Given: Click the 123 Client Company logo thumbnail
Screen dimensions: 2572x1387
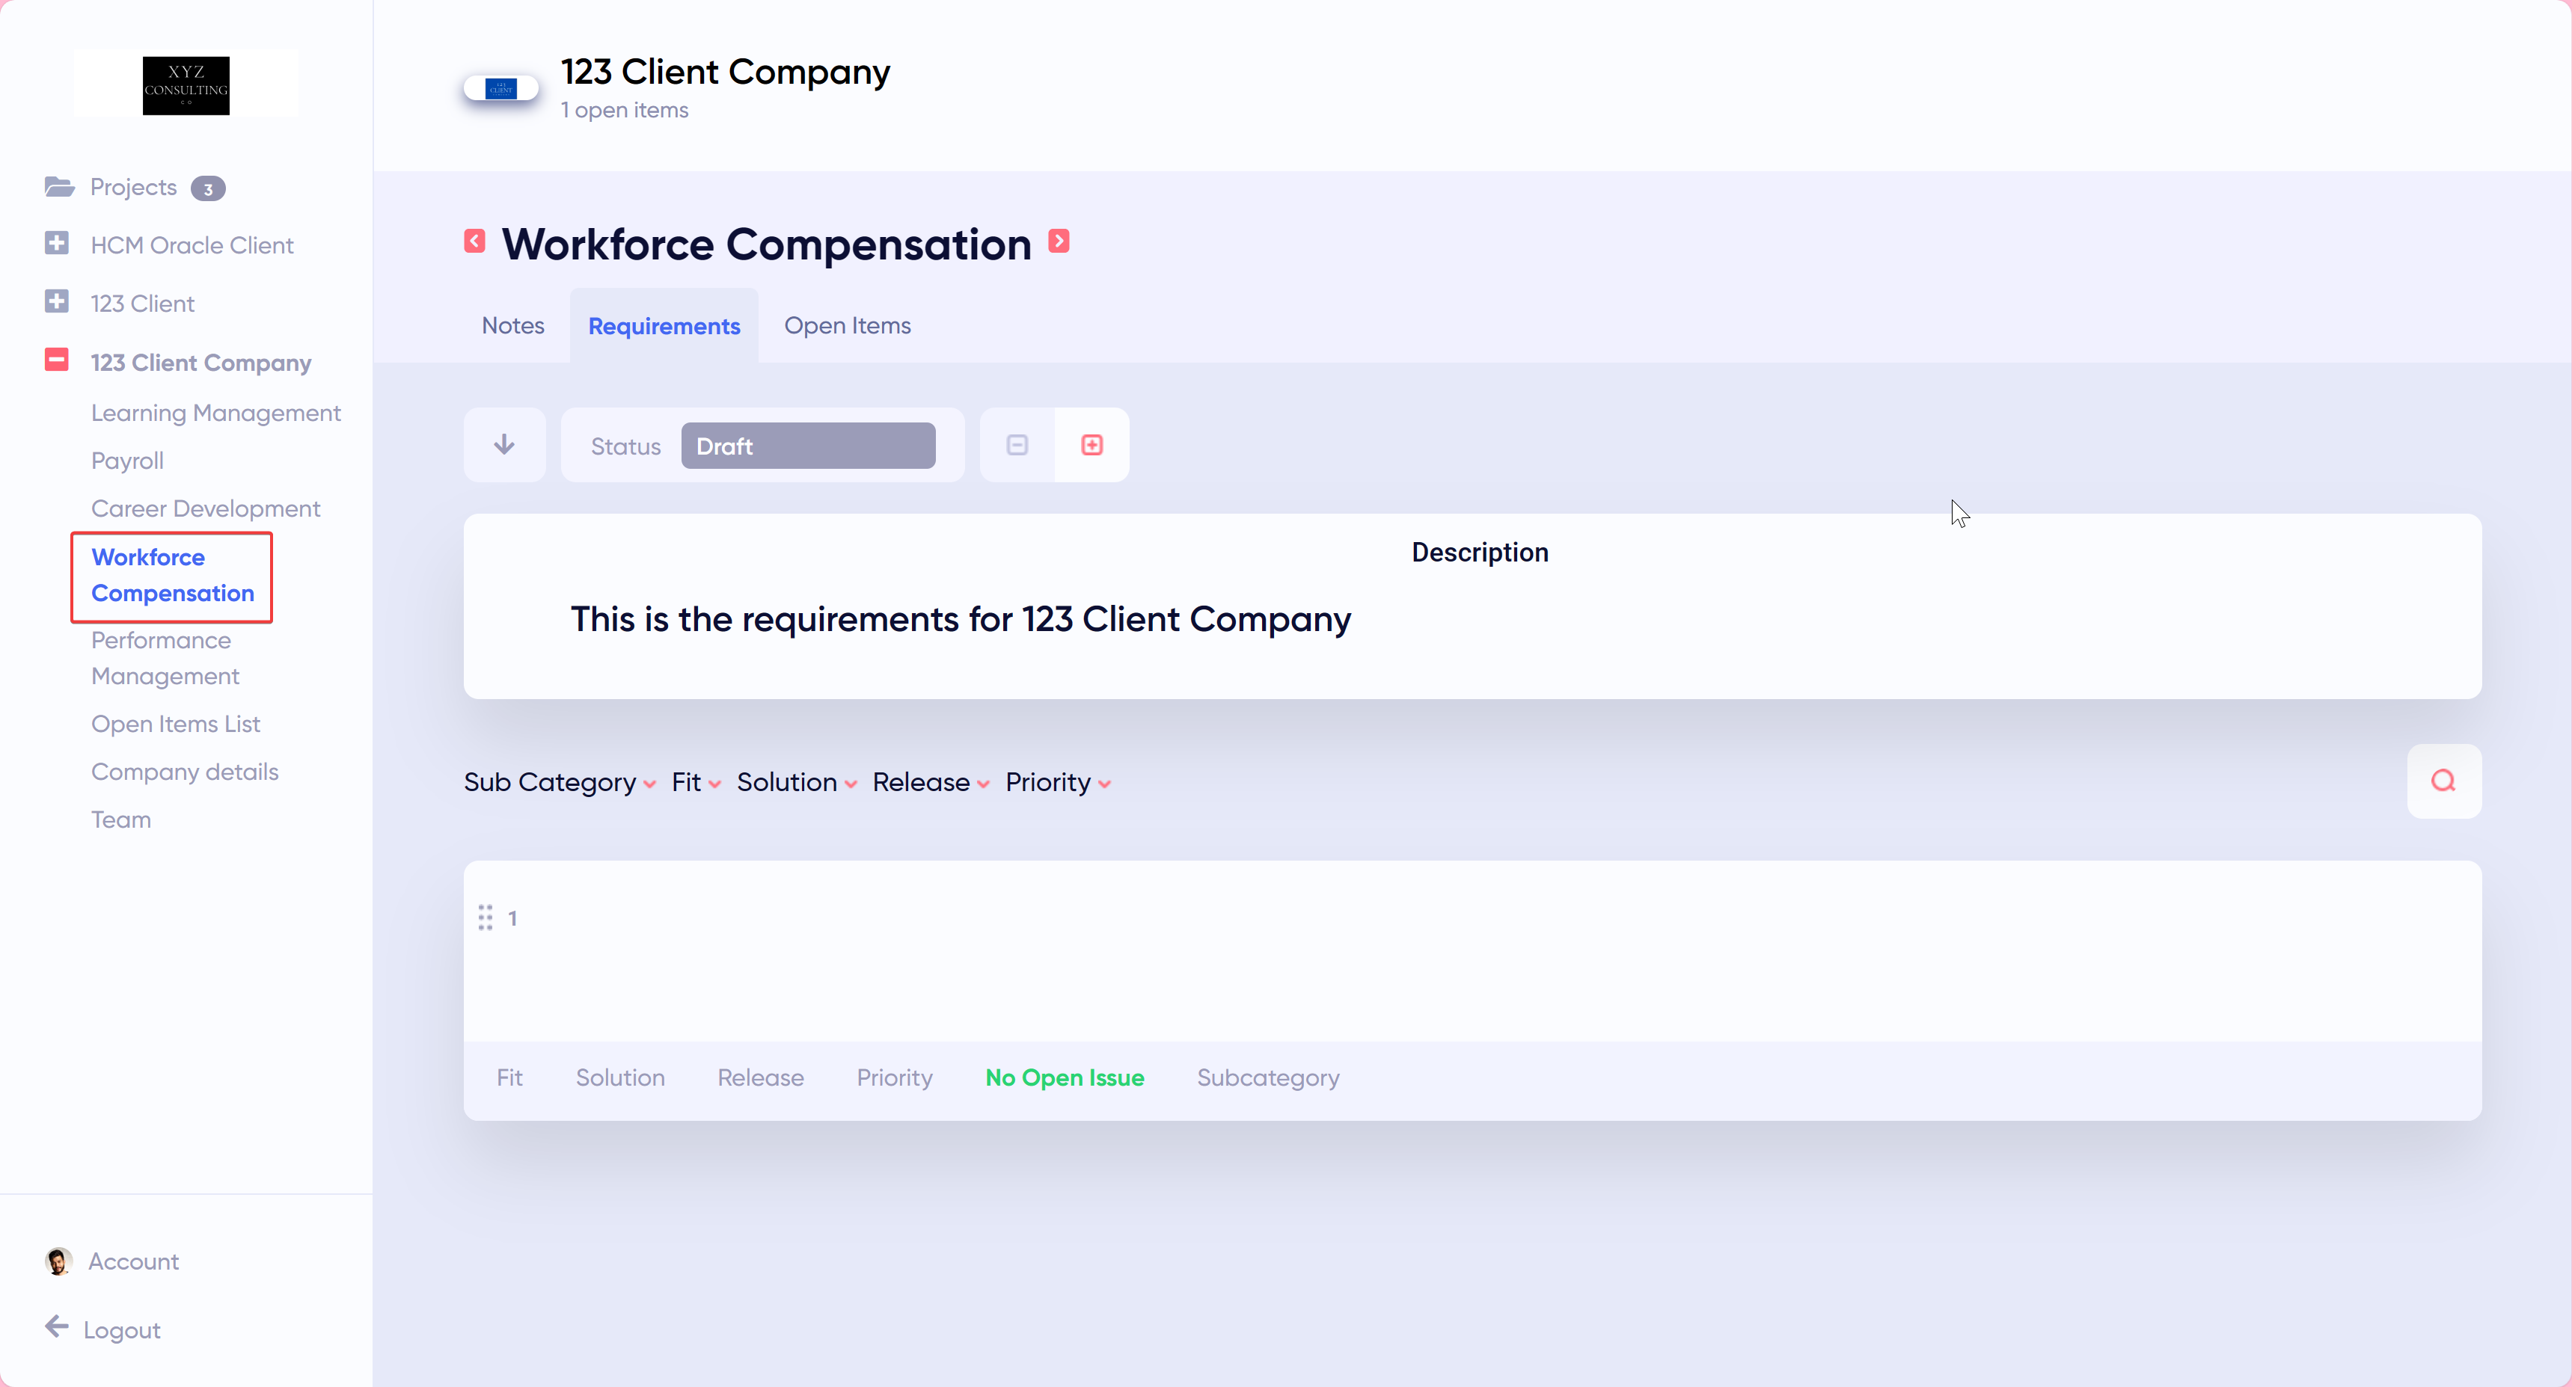Looking at the screenshot, I should (501, 89).
